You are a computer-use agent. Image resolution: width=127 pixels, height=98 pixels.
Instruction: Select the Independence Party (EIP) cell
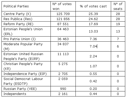26,74
